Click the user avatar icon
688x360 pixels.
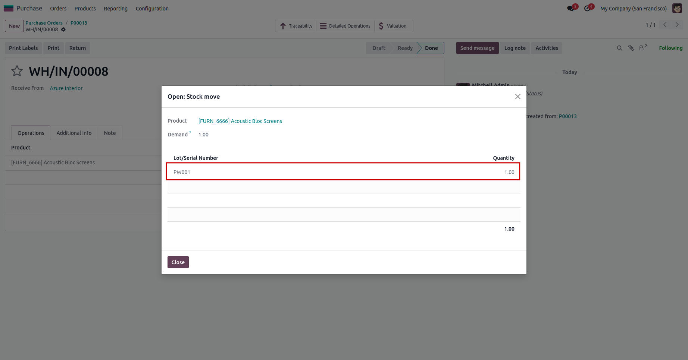click(x=677, y=8)
